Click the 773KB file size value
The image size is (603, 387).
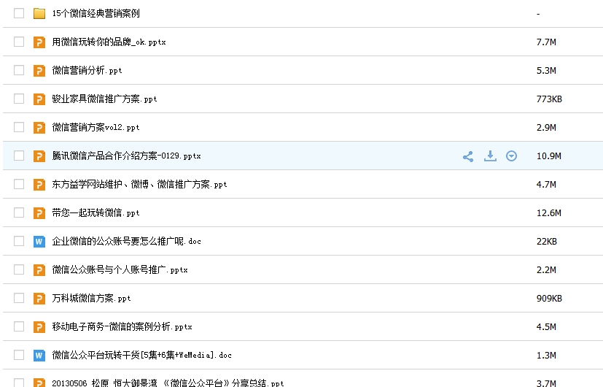[549, 99]
